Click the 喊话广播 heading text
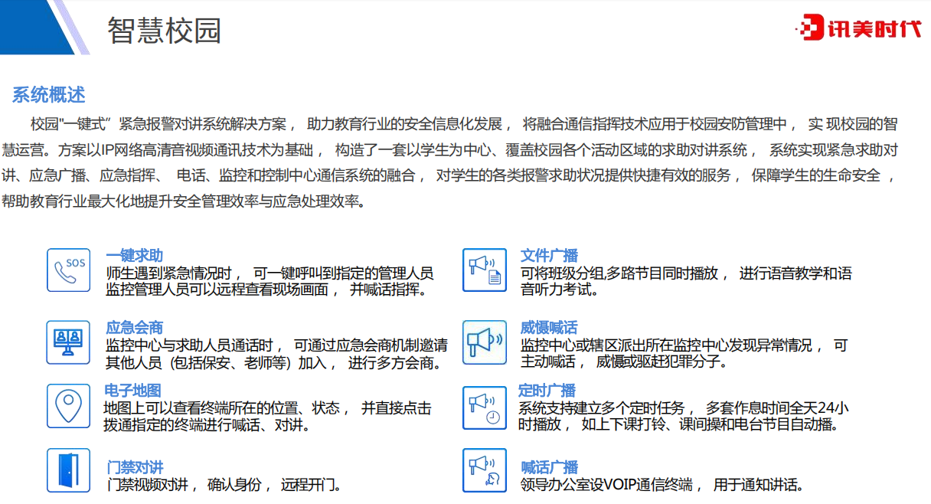Viewport: 931px width, 504px height. tap(549, 467)
